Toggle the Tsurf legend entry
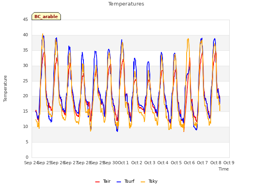253x189 pixels. [125, 181]
